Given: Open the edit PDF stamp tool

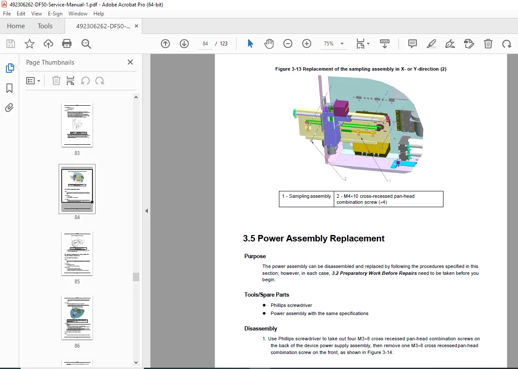Looking at the screenshot, I should point(469,44).
